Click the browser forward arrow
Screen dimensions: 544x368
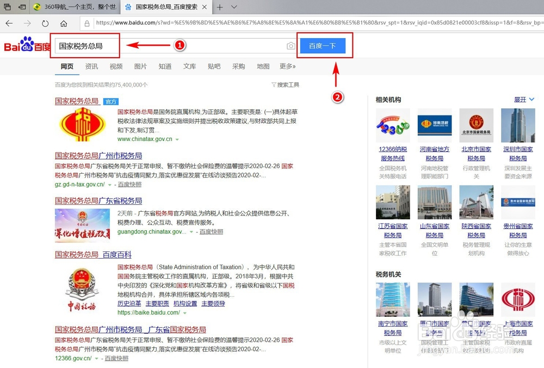tap(27, 23)
